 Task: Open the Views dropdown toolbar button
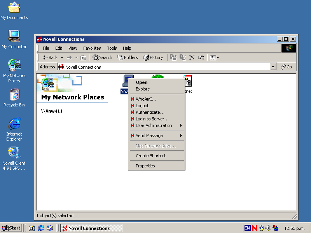coord(215,57)
